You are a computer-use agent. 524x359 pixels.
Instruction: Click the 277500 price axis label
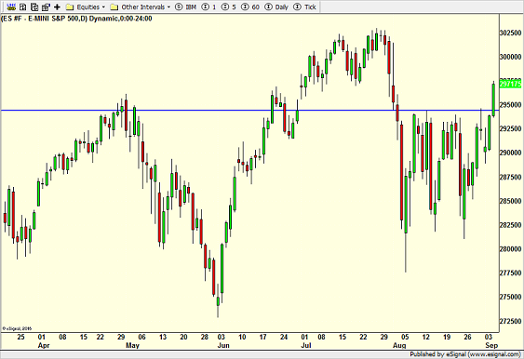coord(510,273)
